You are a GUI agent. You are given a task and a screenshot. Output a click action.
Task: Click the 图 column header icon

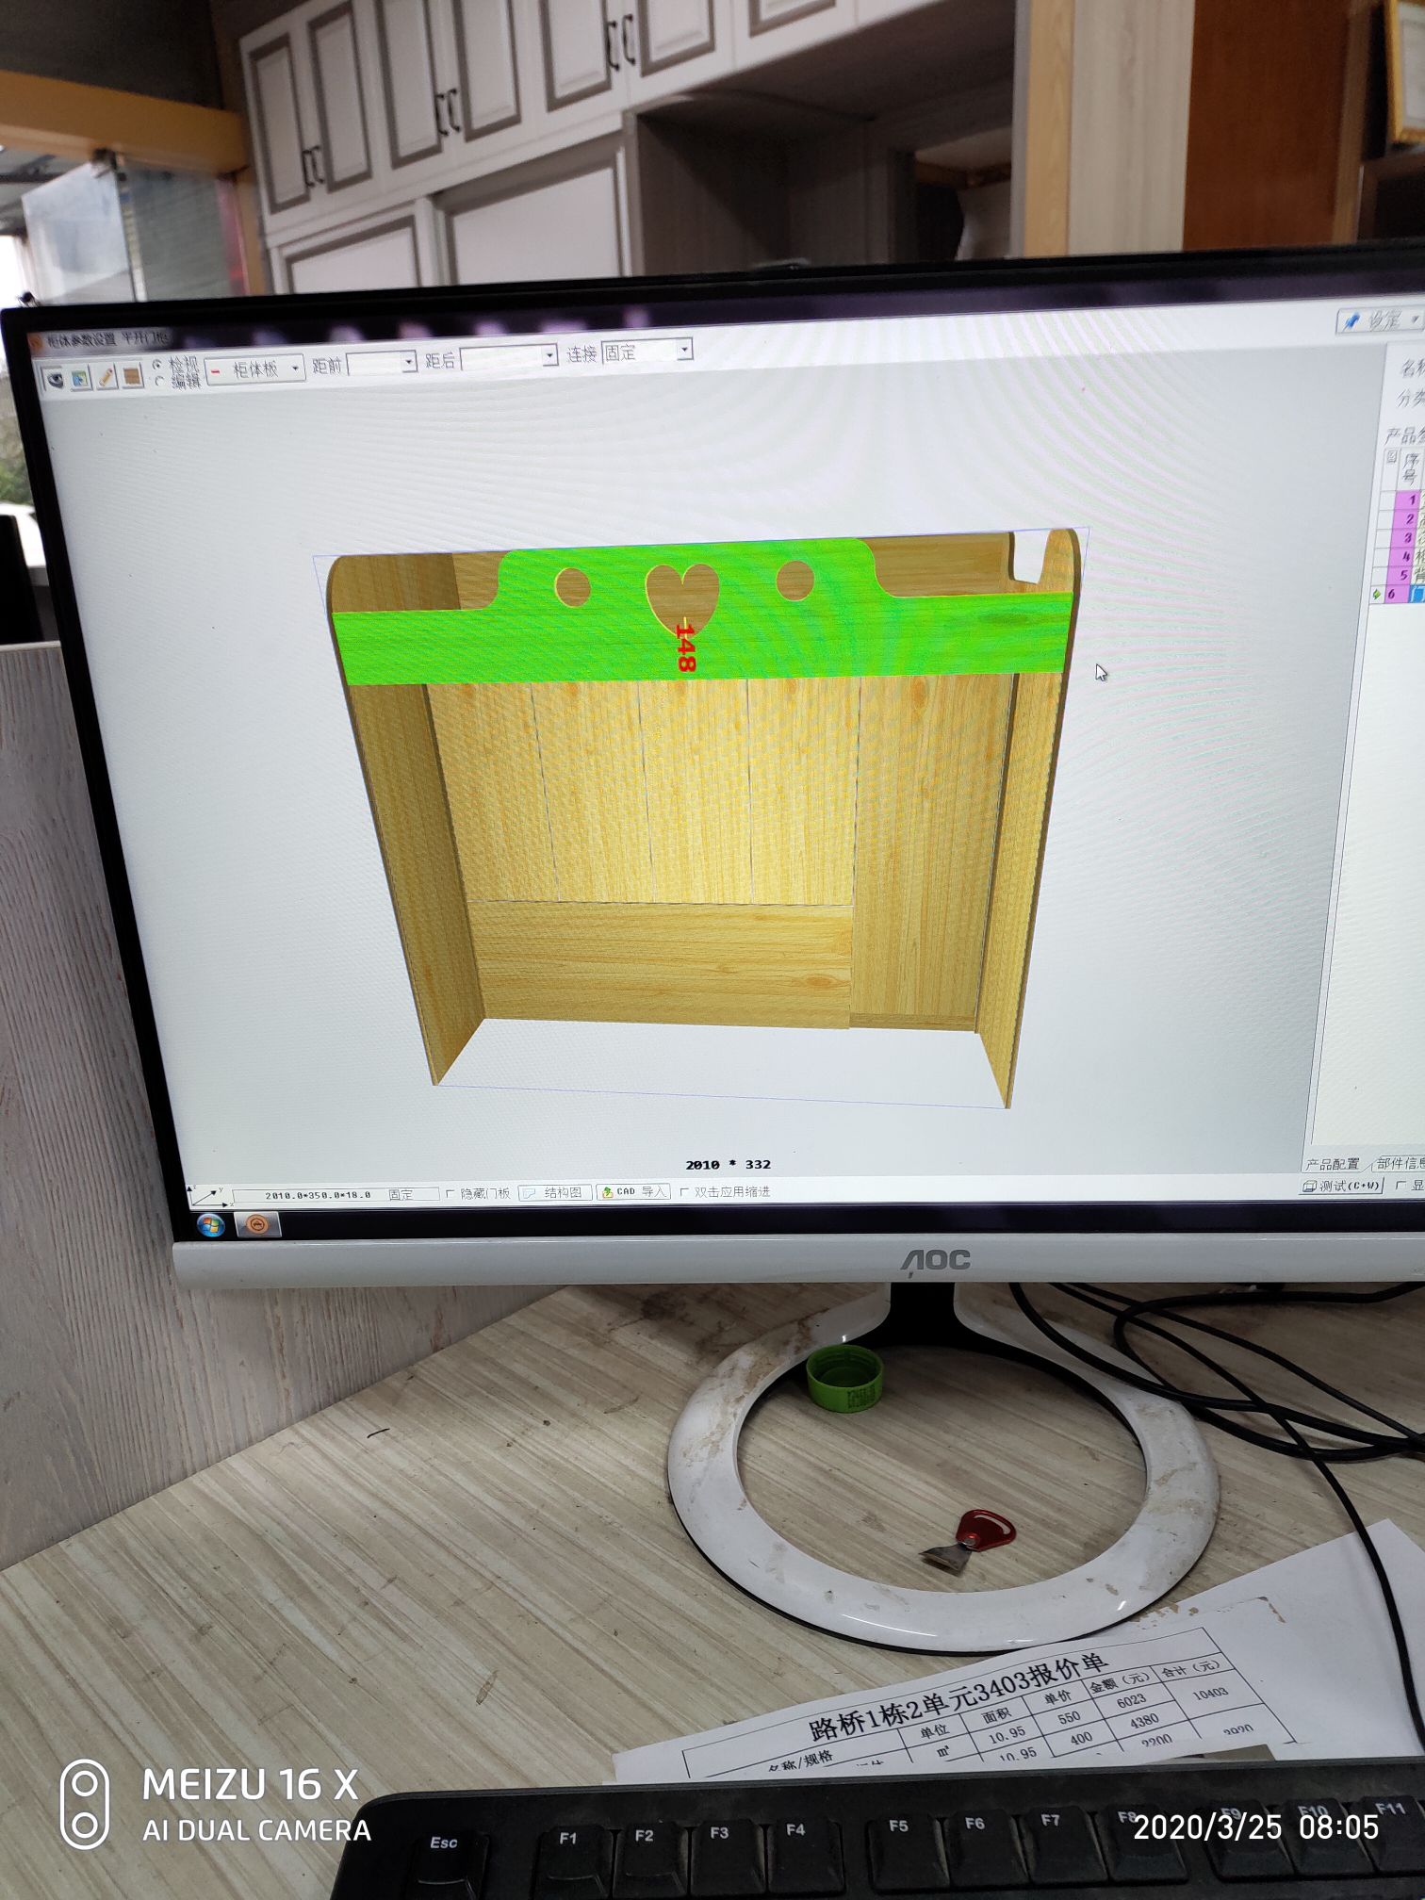[1390, 456]
